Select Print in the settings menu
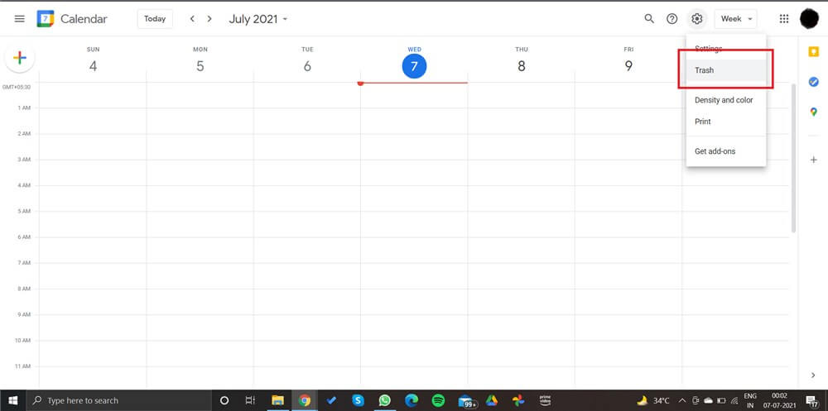This screenshot has width=828, height=411. (703, 122)
